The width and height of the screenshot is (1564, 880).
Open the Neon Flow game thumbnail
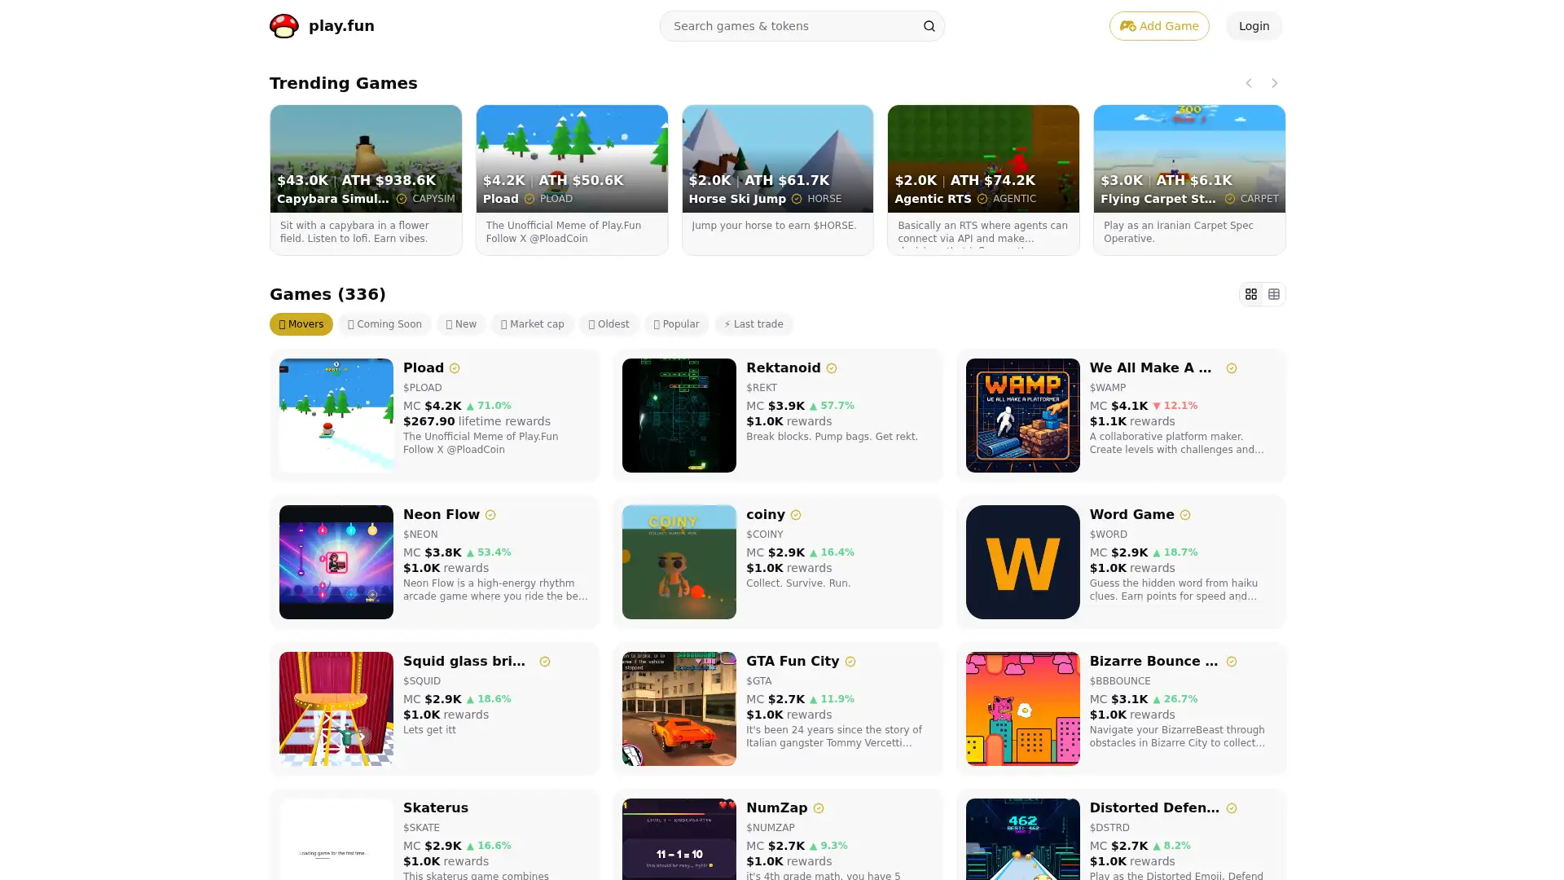point(336,561)
